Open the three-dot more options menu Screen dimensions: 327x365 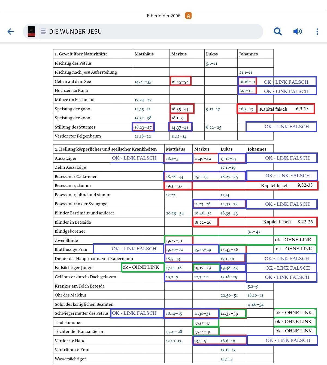click(x=317, y=32)
